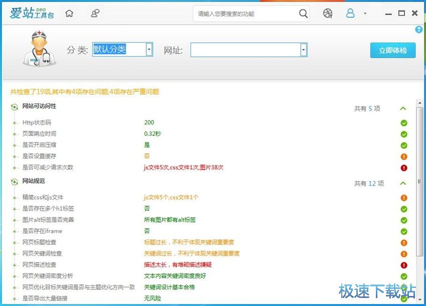Click the 文本内容关键词密度良好 result

point(175,276)
